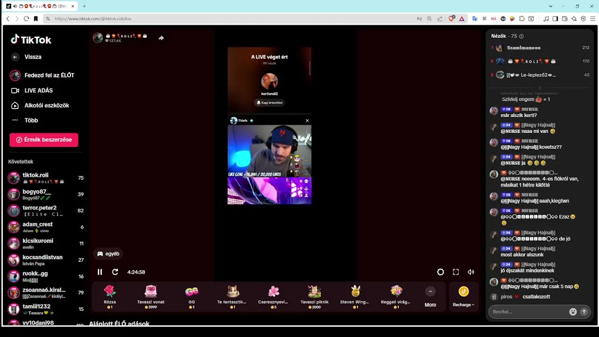
Task: Open kicsikuromi followed live channel
Action: 45,243
